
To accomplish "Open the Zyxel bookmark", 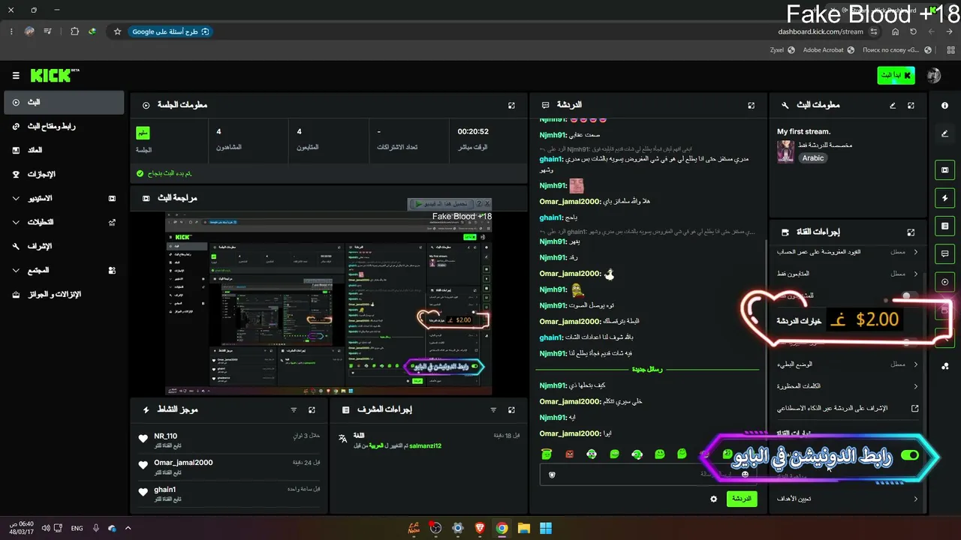I will tap(782, 50).
